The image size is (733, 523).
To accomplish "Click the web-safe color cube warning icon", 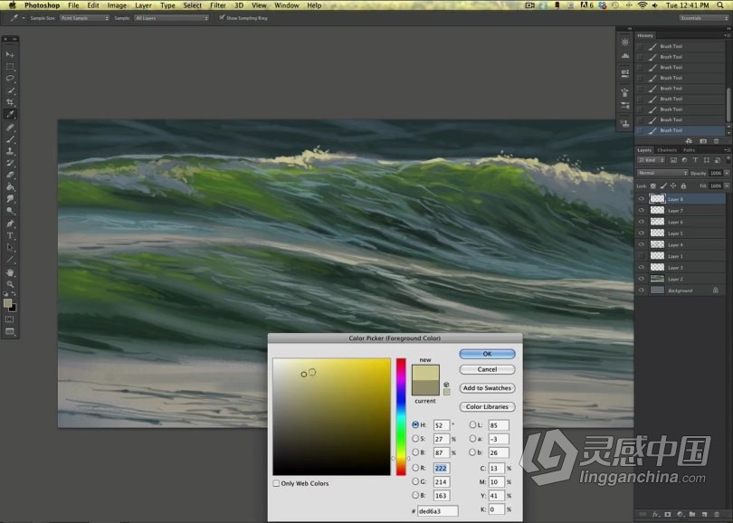I will click(x=446, y=385).
